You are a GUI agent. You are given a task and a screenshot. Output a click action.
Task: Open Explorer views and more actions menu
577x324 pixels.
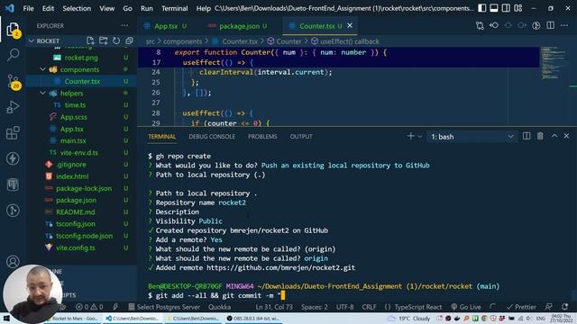click(124, 25)
